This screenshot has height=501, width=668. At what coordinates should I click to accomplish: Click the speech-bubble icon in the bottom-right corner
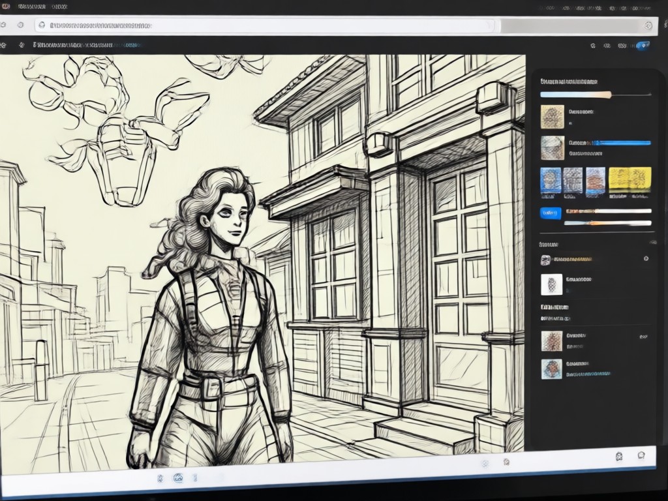pyautogui.click(x=641, y=456)
